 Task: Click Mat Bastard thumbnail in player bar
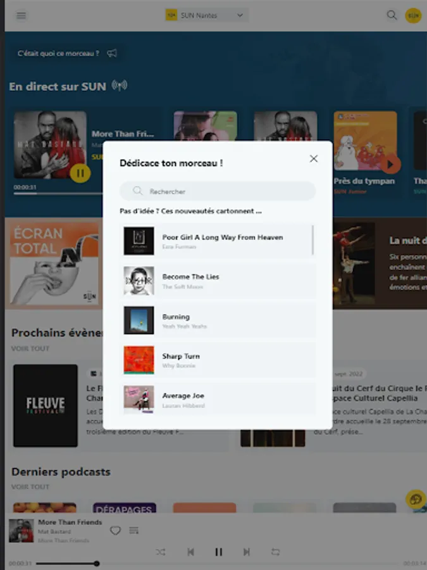(21, 531)
